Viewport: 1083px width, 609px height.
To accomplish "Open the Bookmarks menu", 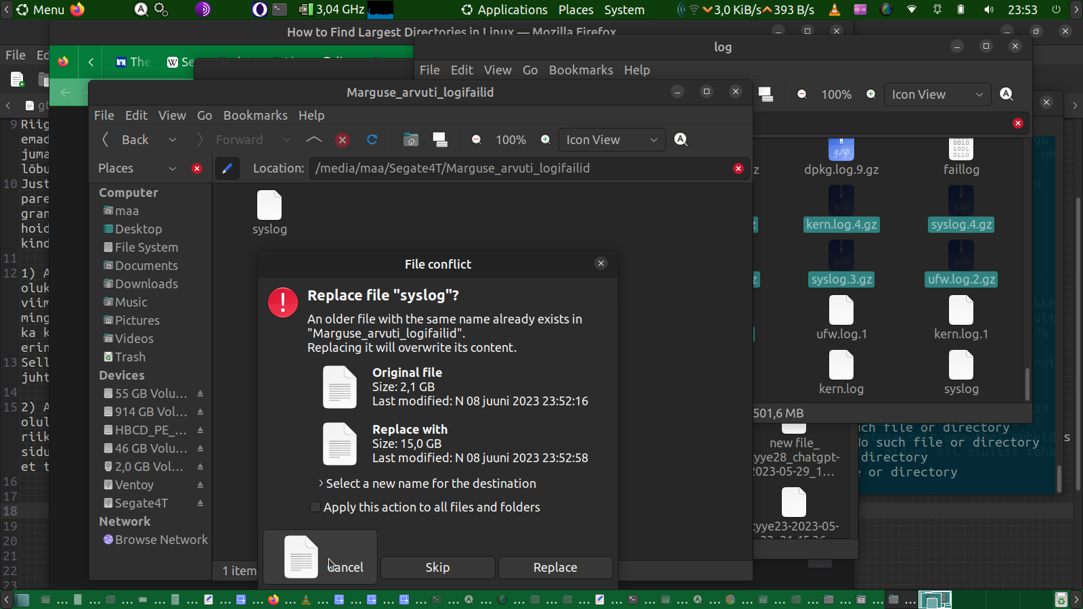I will click(x=255, y=115).
